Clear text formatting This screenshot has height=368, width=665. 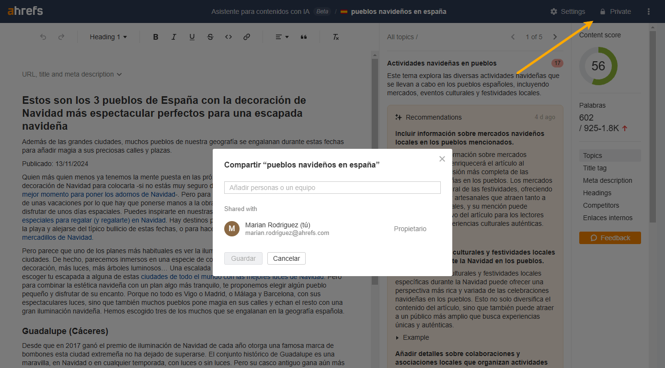point(336,37)
